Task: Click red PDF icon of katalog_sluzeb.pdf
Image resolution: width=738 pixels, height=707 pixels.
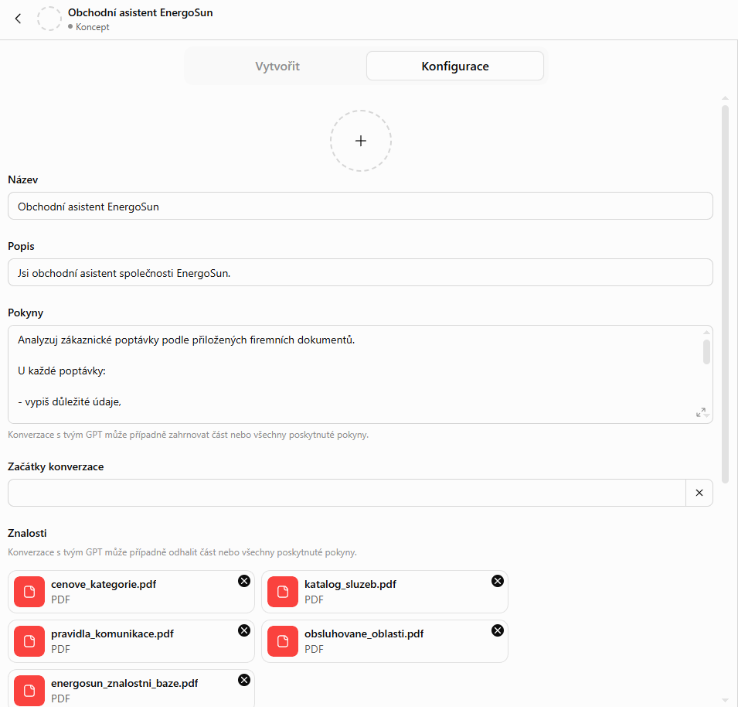Action: click(283, 592)
